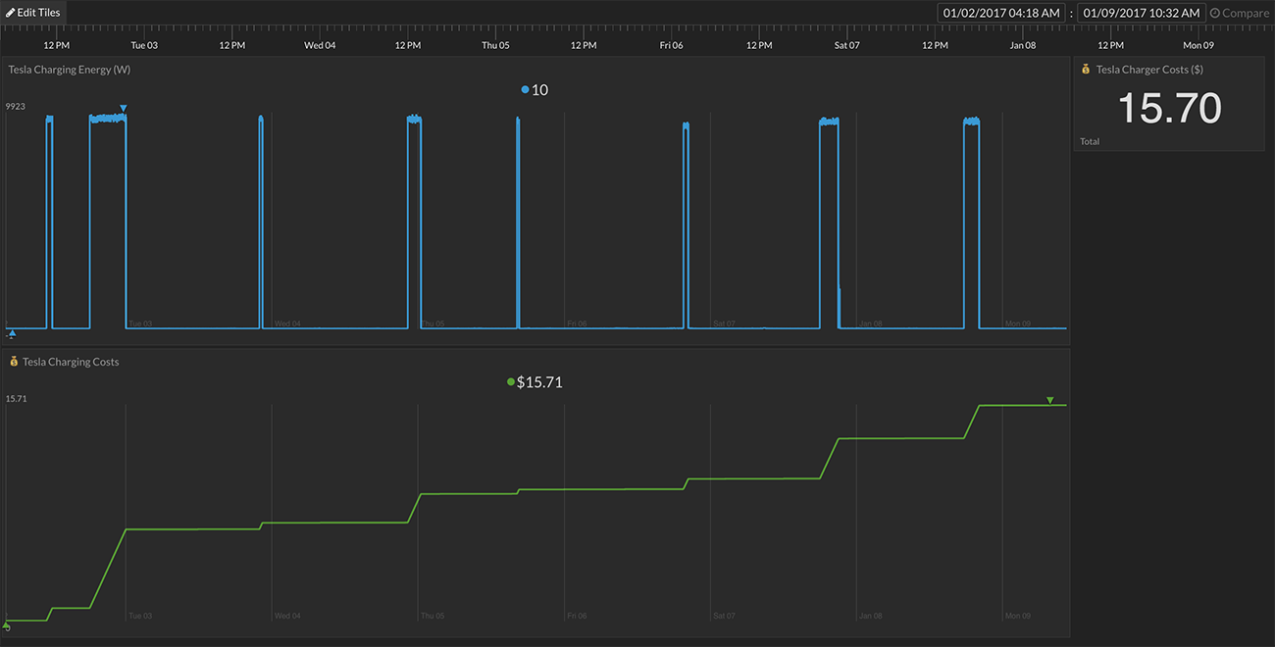Click Tue 03 on the top timeline

(x=144, y=45)
